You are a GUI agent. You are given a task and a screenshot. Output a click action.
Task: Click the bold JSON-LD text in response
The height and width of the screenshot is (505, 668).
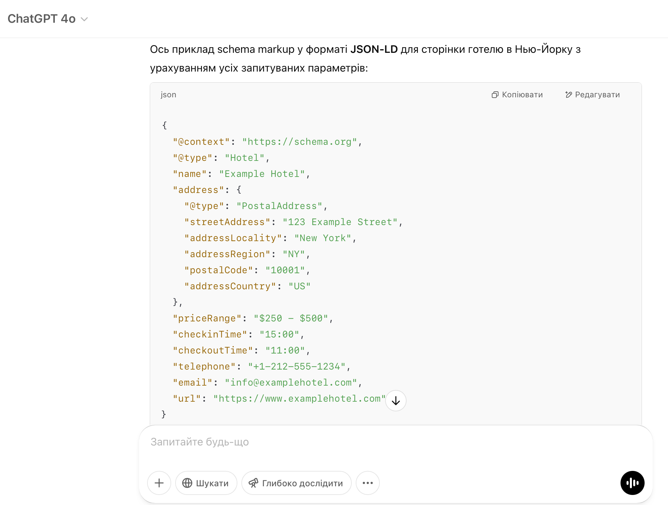tap(374, 49)
